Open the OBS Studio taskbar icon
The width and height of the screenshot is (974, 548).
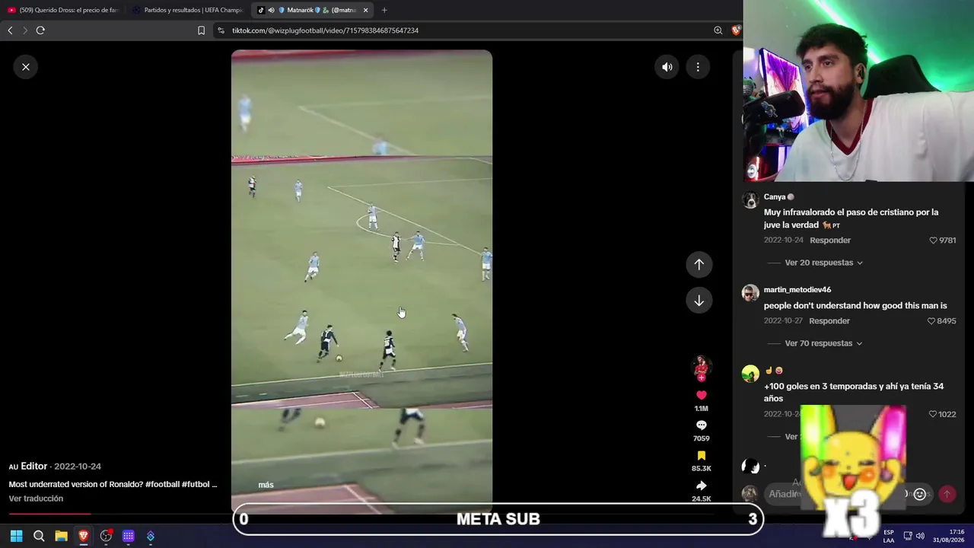pos(106,536)
